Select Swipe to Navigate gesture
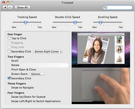Image resolution: width=135 pixels, height=109 pixels. (x=22, y=87)
